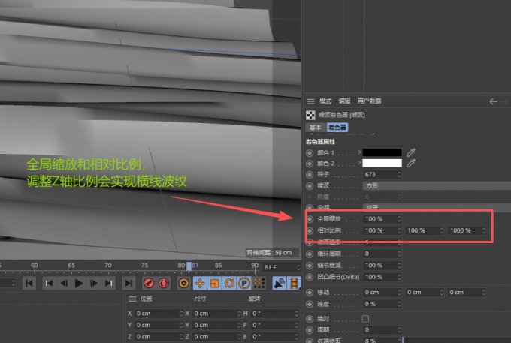Expand the 颜色 1 disclosure arrow
The height and width of the screenshot is (343, 511).
click(x=359, y=152)
